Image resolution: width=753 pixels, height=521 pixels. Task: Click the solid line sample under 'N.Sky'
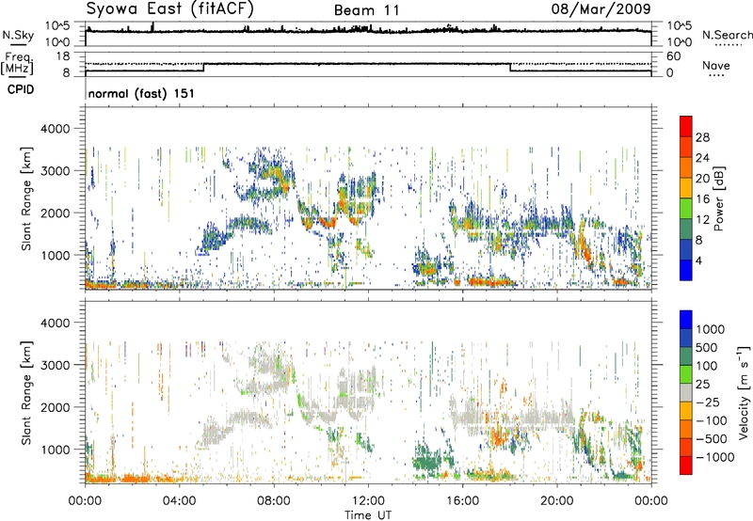(x=18, y=44)
